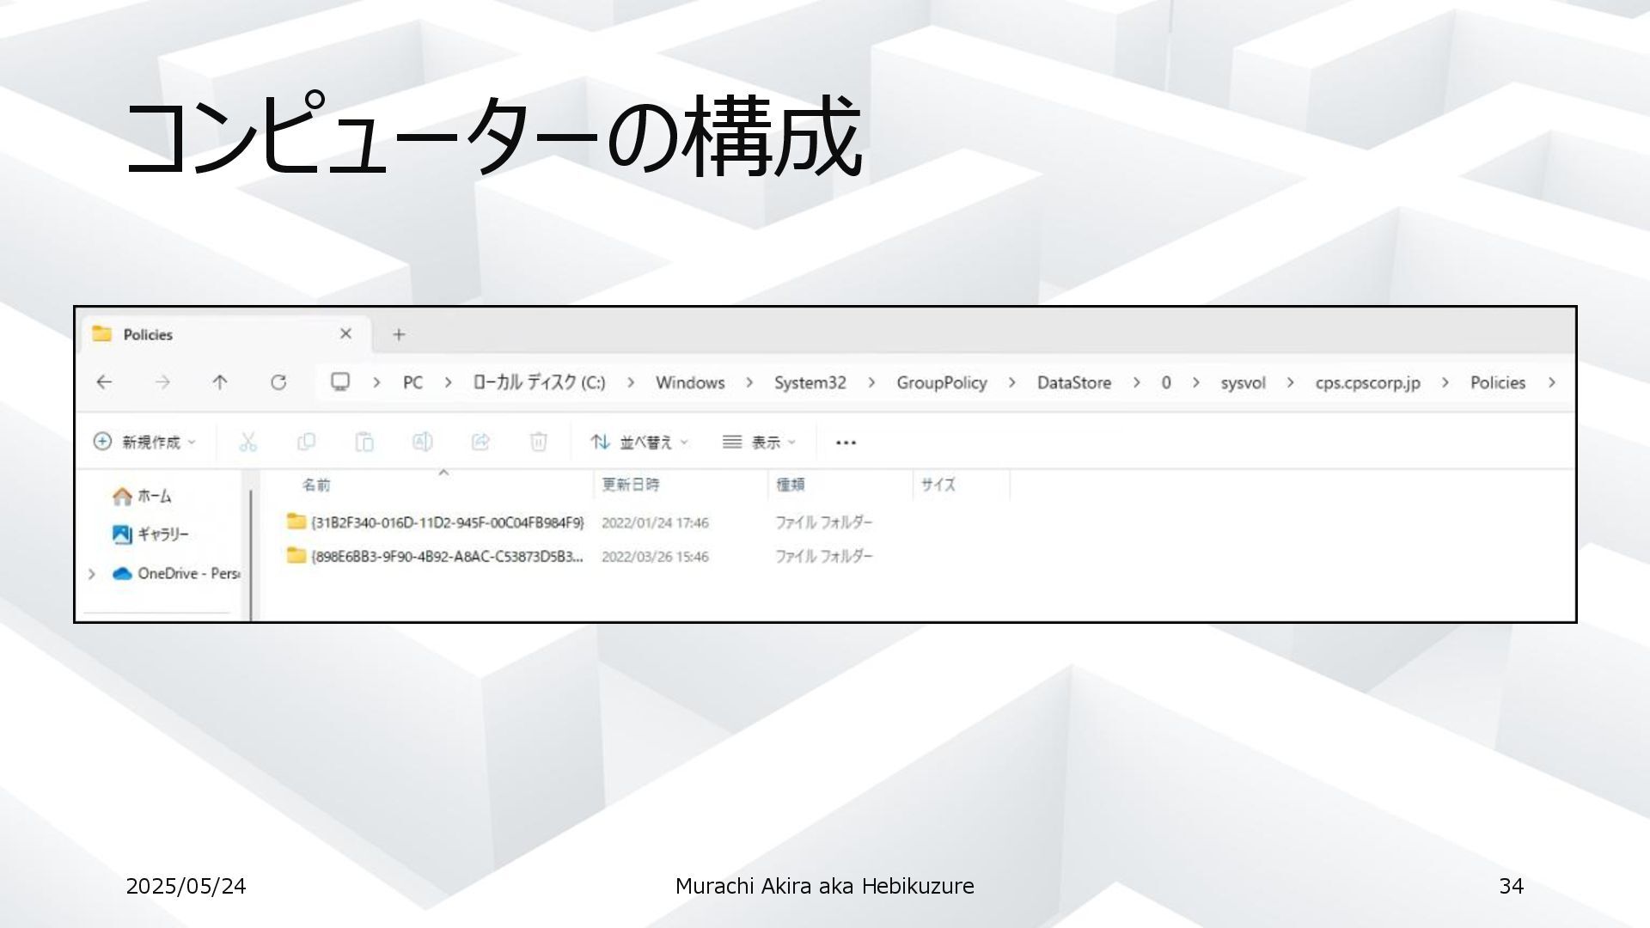Click GroupPolicy in the breadcrumb path
1650x928 pixels.
pos(941,382)
